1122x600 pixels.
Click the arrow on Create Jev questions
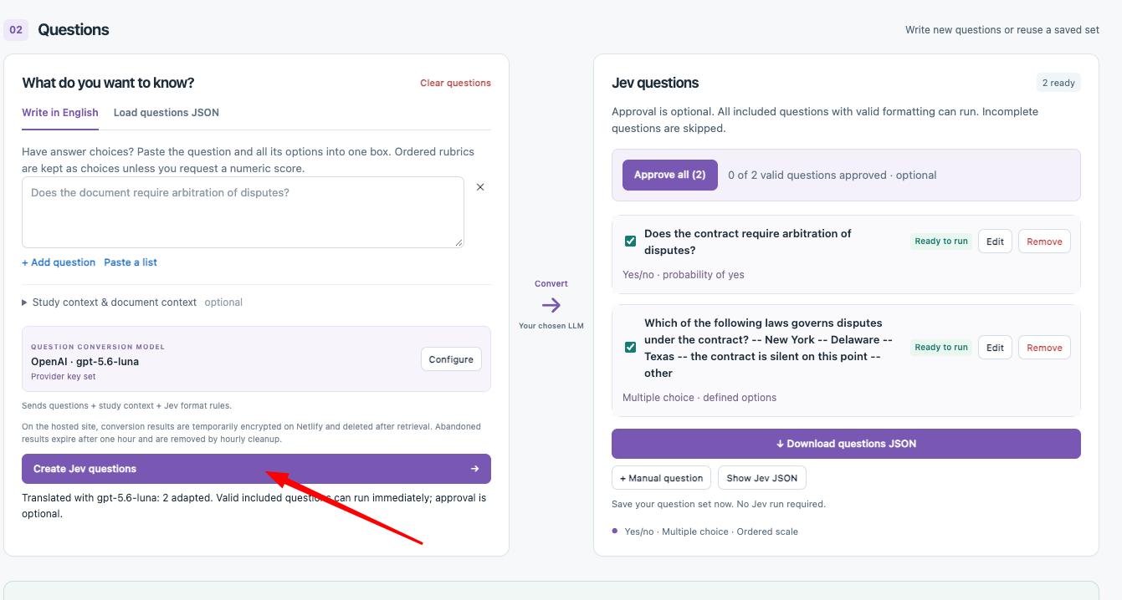[x=475, y=469]
